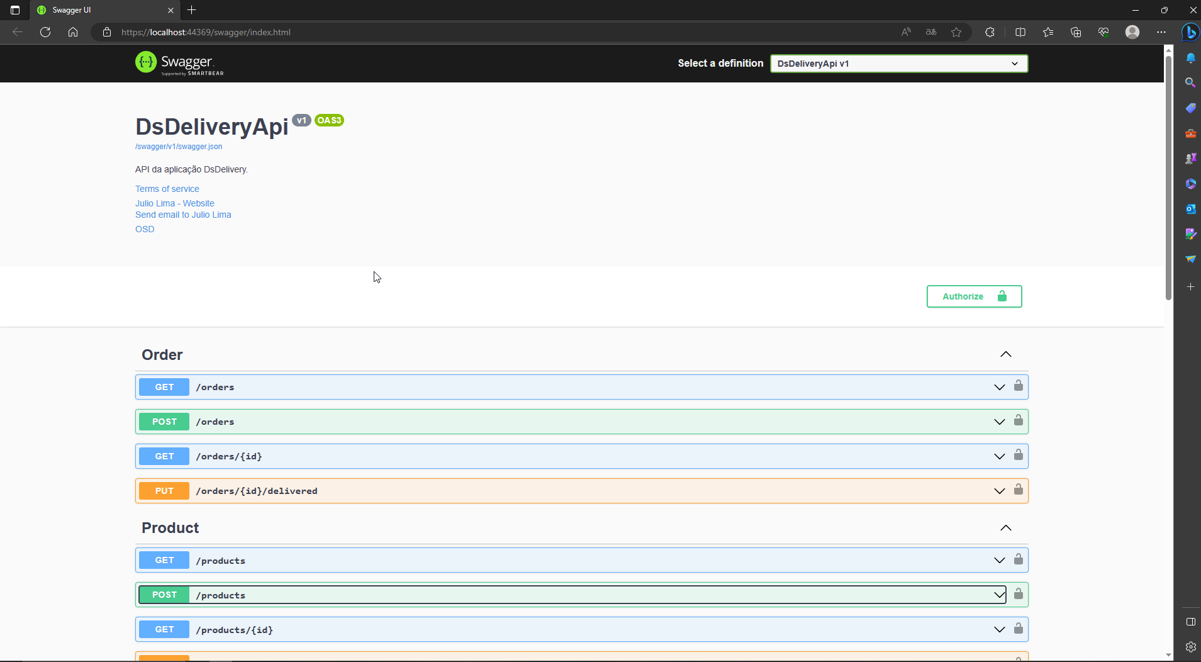
Task: Go to browser home page icon
Action: (73, 32)
